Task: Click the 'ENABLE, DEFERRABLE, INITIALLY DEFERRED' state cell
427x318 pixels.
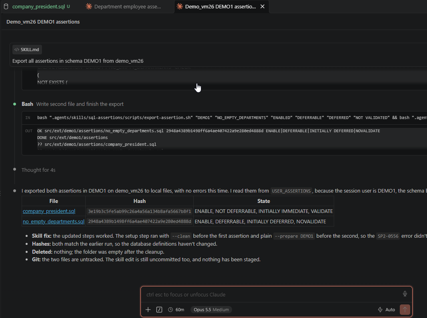Action: pyautogui.click(x=264, y=221)
